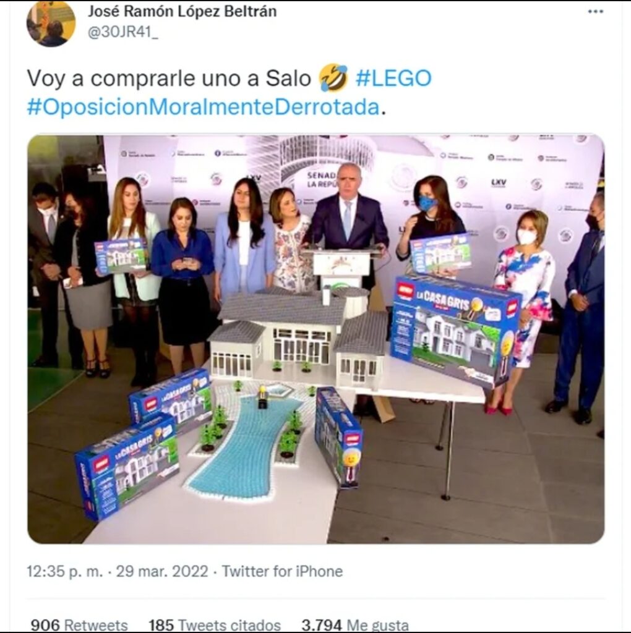Open the three-dot more options menu
This screenshot has height=633, width=631.
(x=596, y=12)
